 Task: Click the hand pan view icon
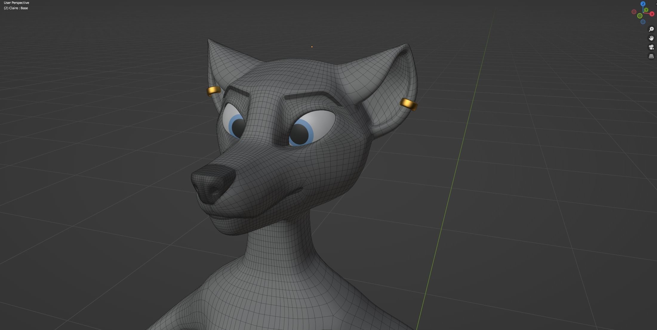pos(651,38)
